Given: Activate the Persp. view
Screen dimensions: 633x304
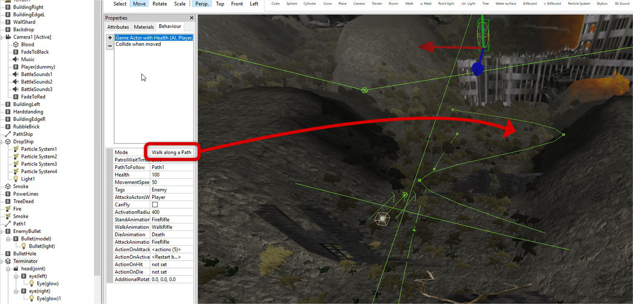Looking at the screenshot, I should click(x=202, y=3).
